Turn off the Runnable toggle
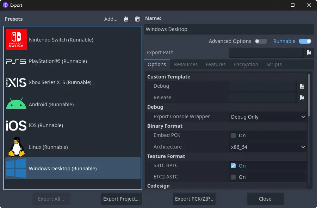The width and height of the screenshot is (317, 208). click(x=305, y=41)
